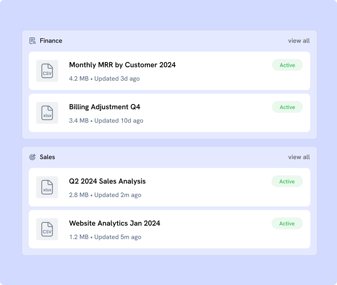This screenshot has width=337, height=285.
Task: Open the Website Analytics Jan 2024 title
Action: click(x=114, y=223)
